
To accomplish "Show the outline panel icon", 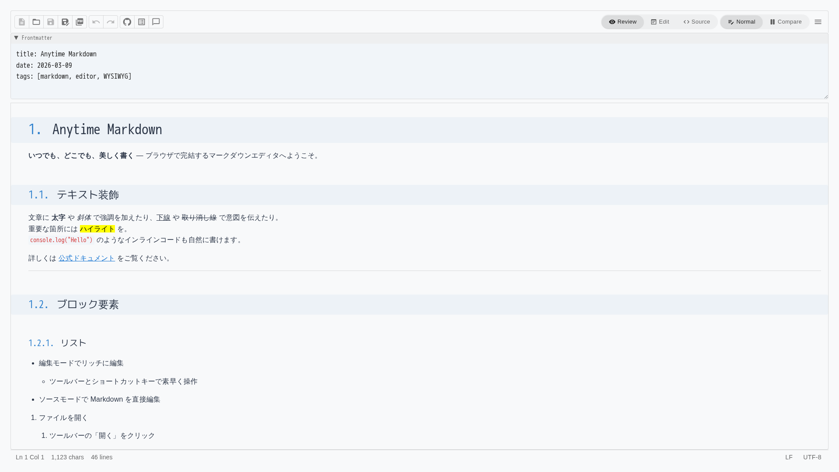I will 142,22.
